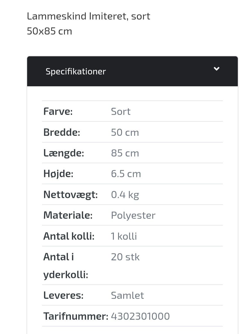
Task: Select the weight value 0.4 kg
Action: tap(125, 195)
